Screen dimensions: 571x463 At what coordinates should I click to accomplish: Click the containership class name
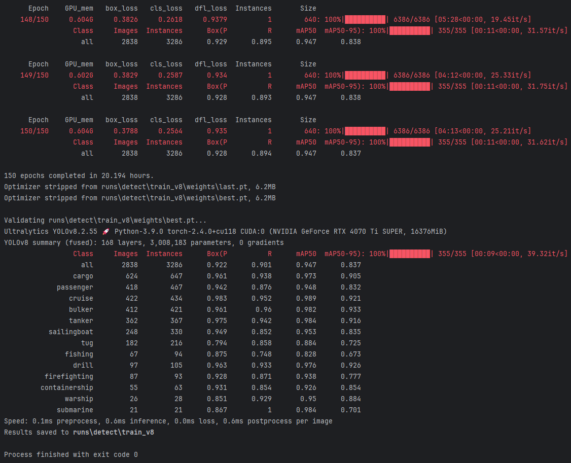(67, 387)
